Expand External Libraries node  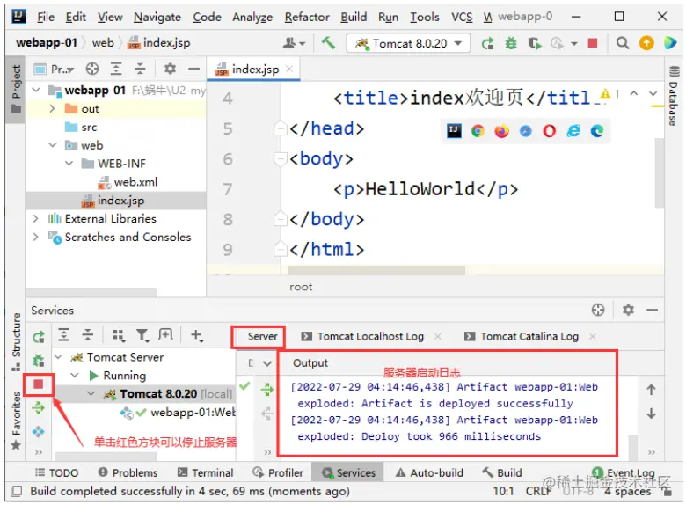(x=36, y=218)
